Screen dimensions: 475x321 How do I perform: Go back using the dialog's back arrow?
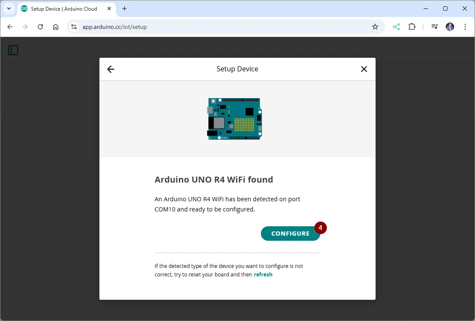click(111, 69)
